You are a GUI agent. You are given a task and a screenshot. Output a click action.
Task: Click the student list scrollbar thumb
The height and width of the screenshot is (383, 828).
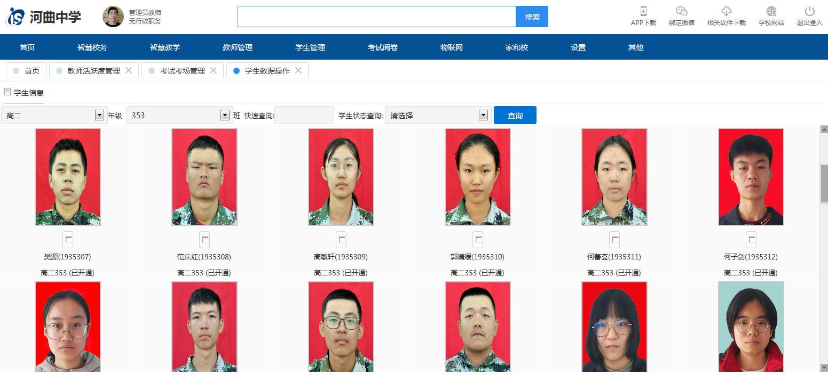click(824, 184)
